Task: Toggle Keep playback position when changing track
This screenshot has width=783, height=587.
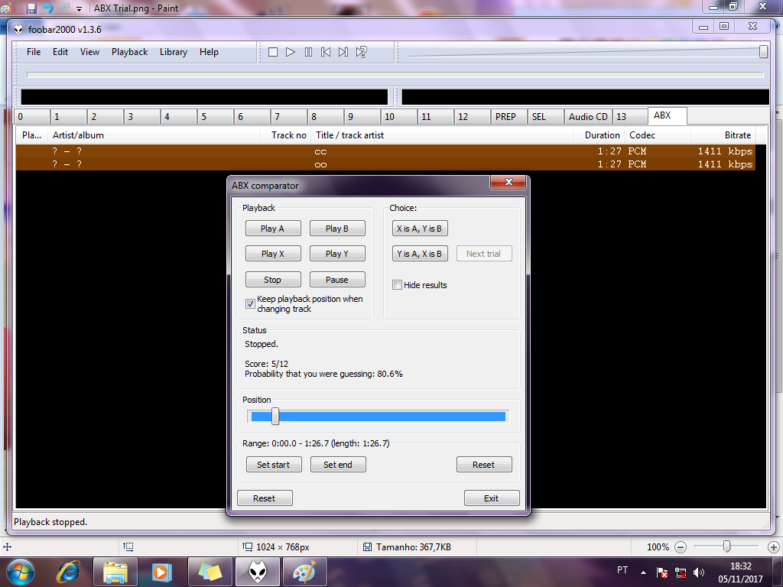Action: pyautogui.click(x=250, y=304)
